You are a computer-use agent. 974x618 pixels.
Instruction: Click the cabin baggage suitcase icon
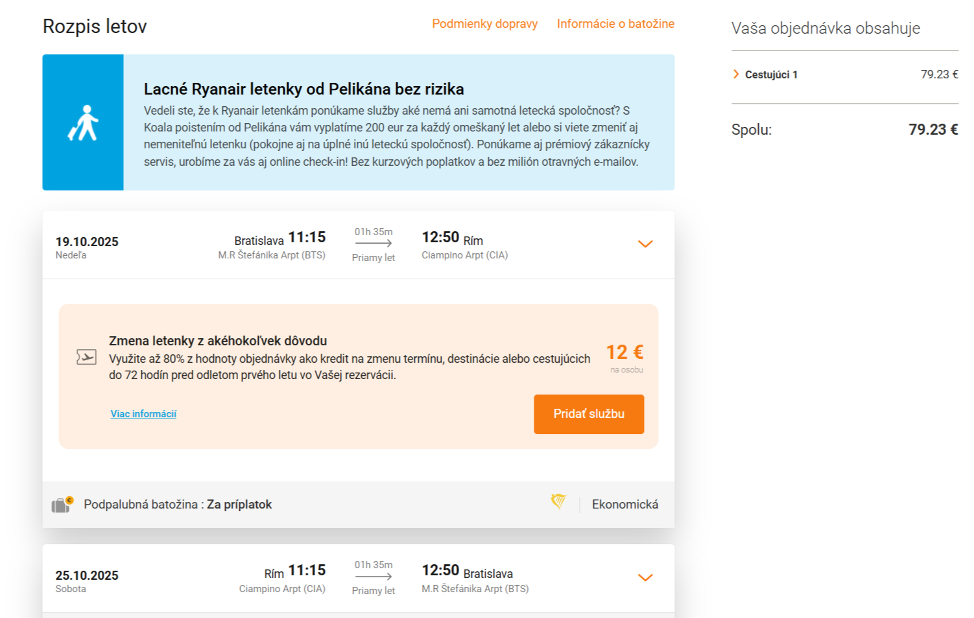(x=62, y=505)
